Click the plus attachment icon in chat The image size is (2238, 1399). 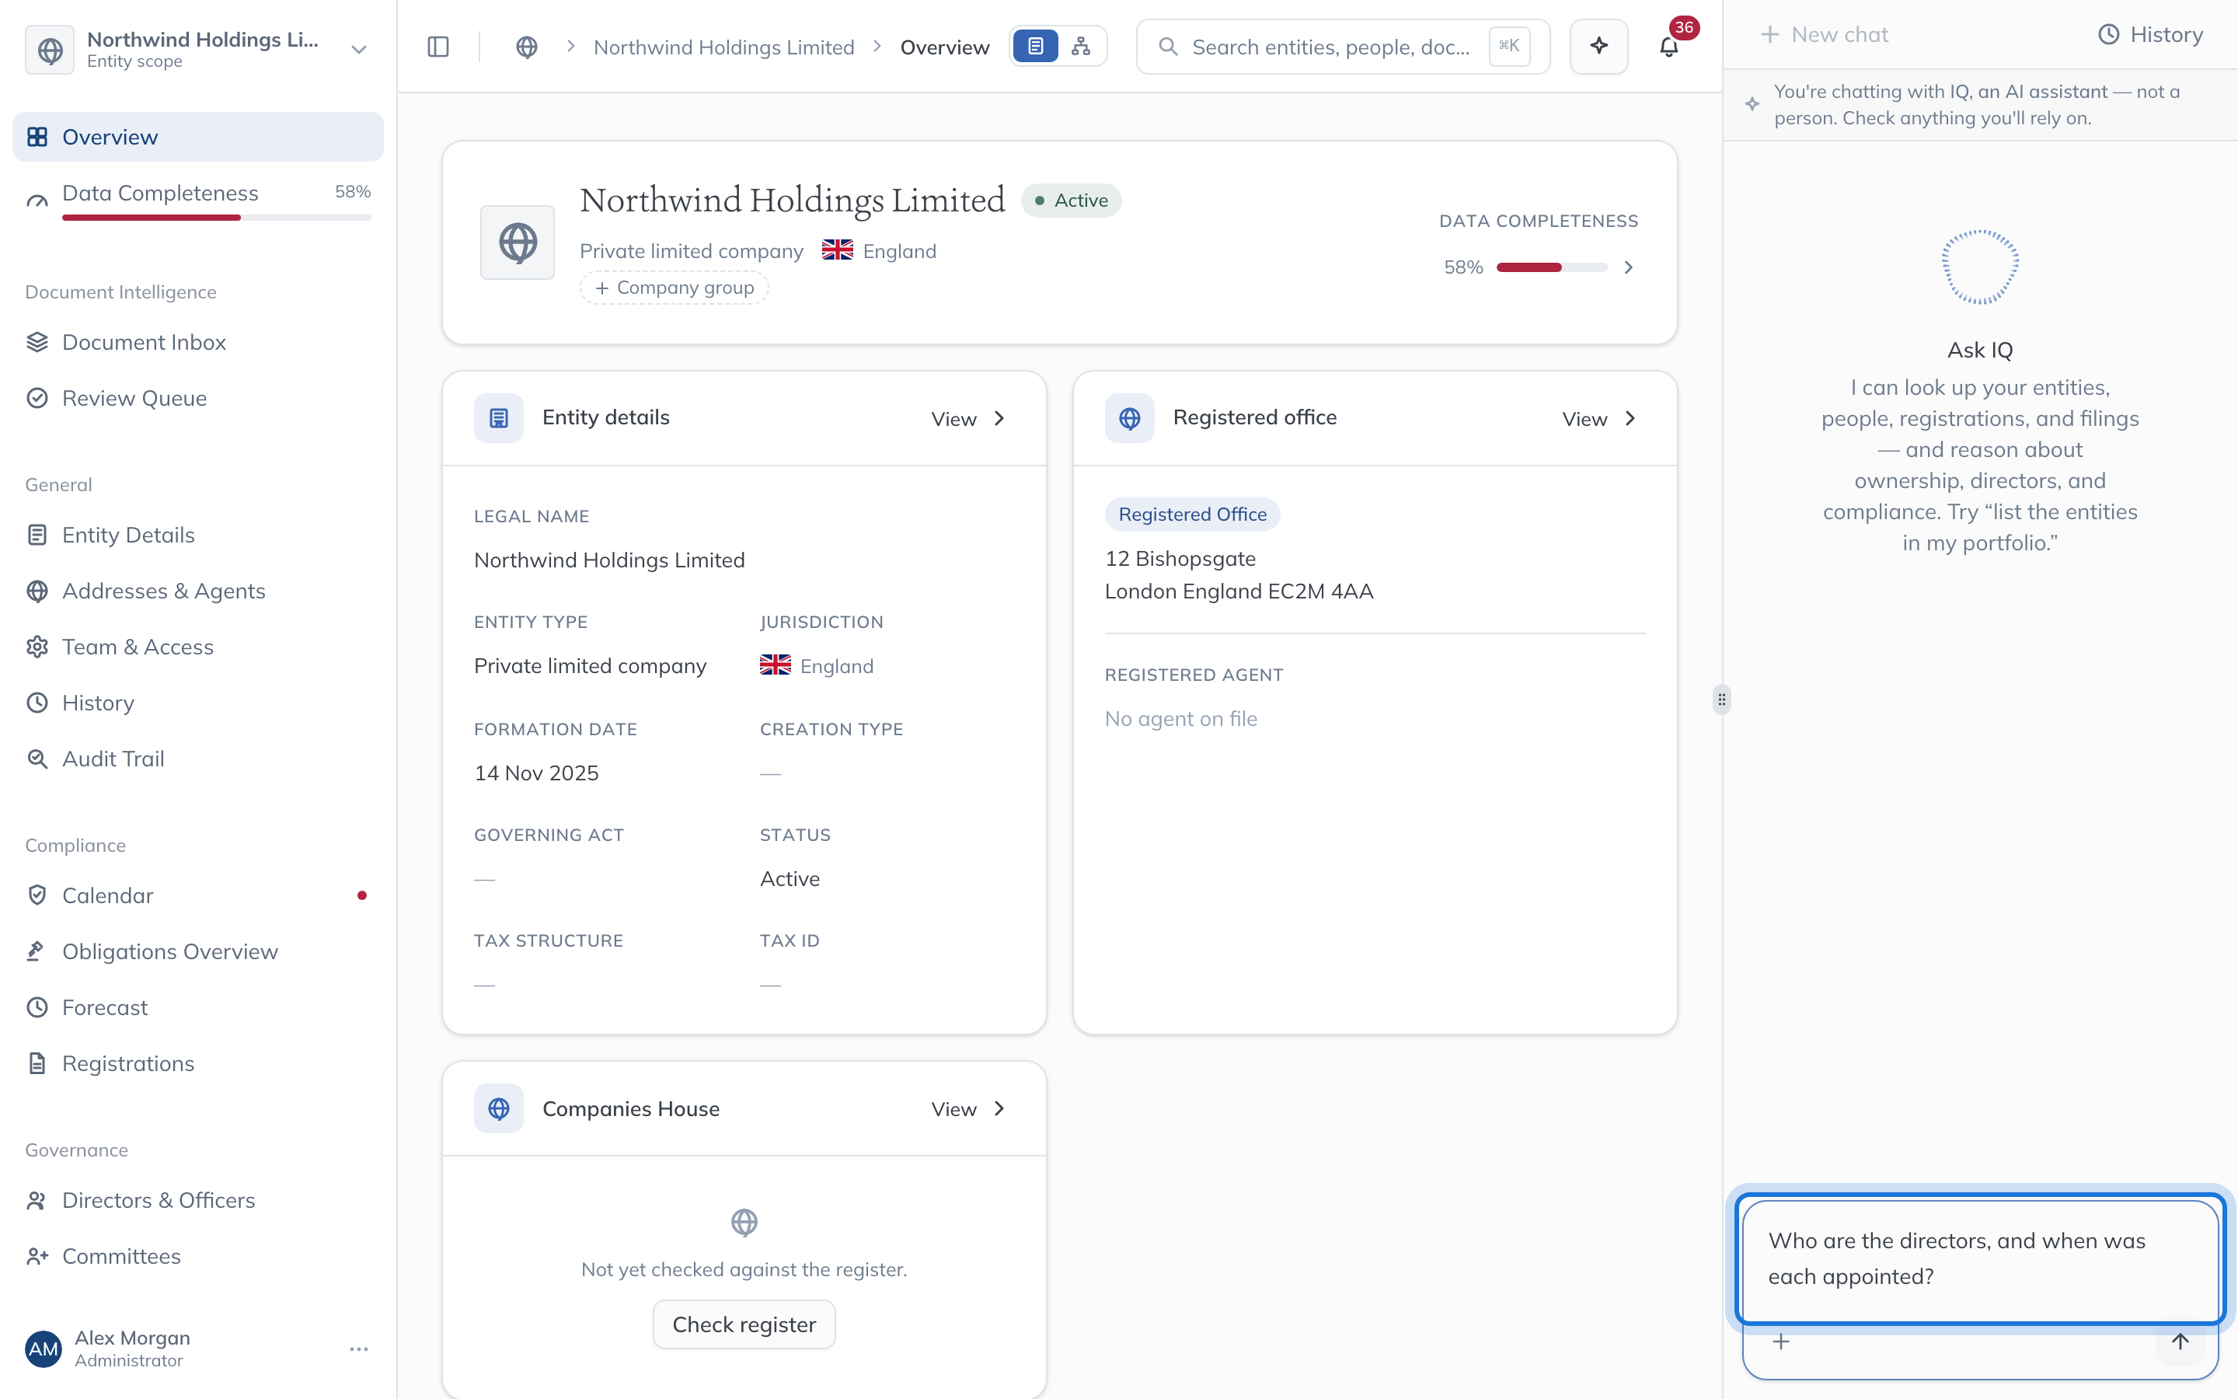click(x=1781, y=1341)
